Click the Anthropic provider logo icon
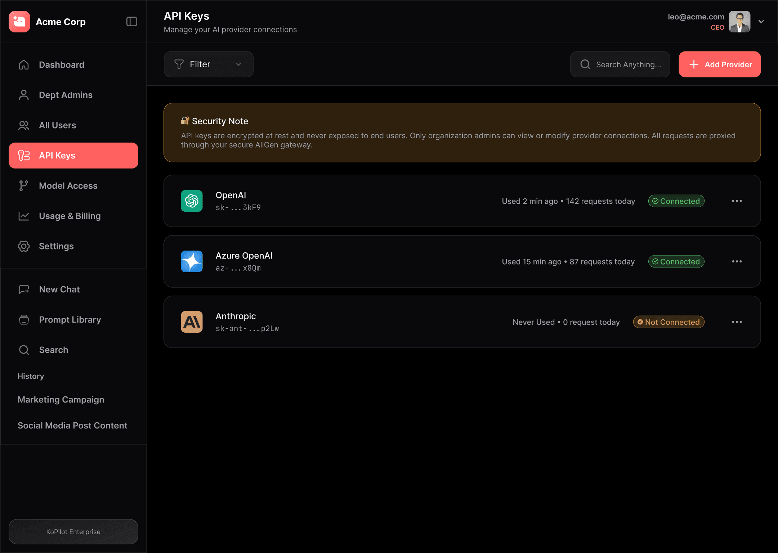The width and height of the screenshot is (778, 553). [192, 322]
